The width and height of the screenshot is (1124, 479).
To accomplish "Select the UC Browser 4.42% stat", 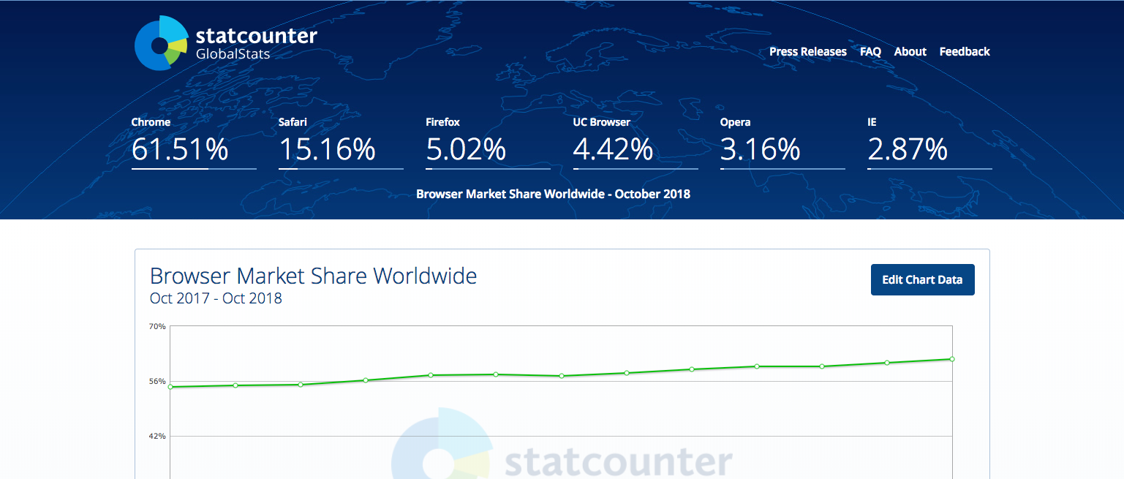I will coord(635,143).
